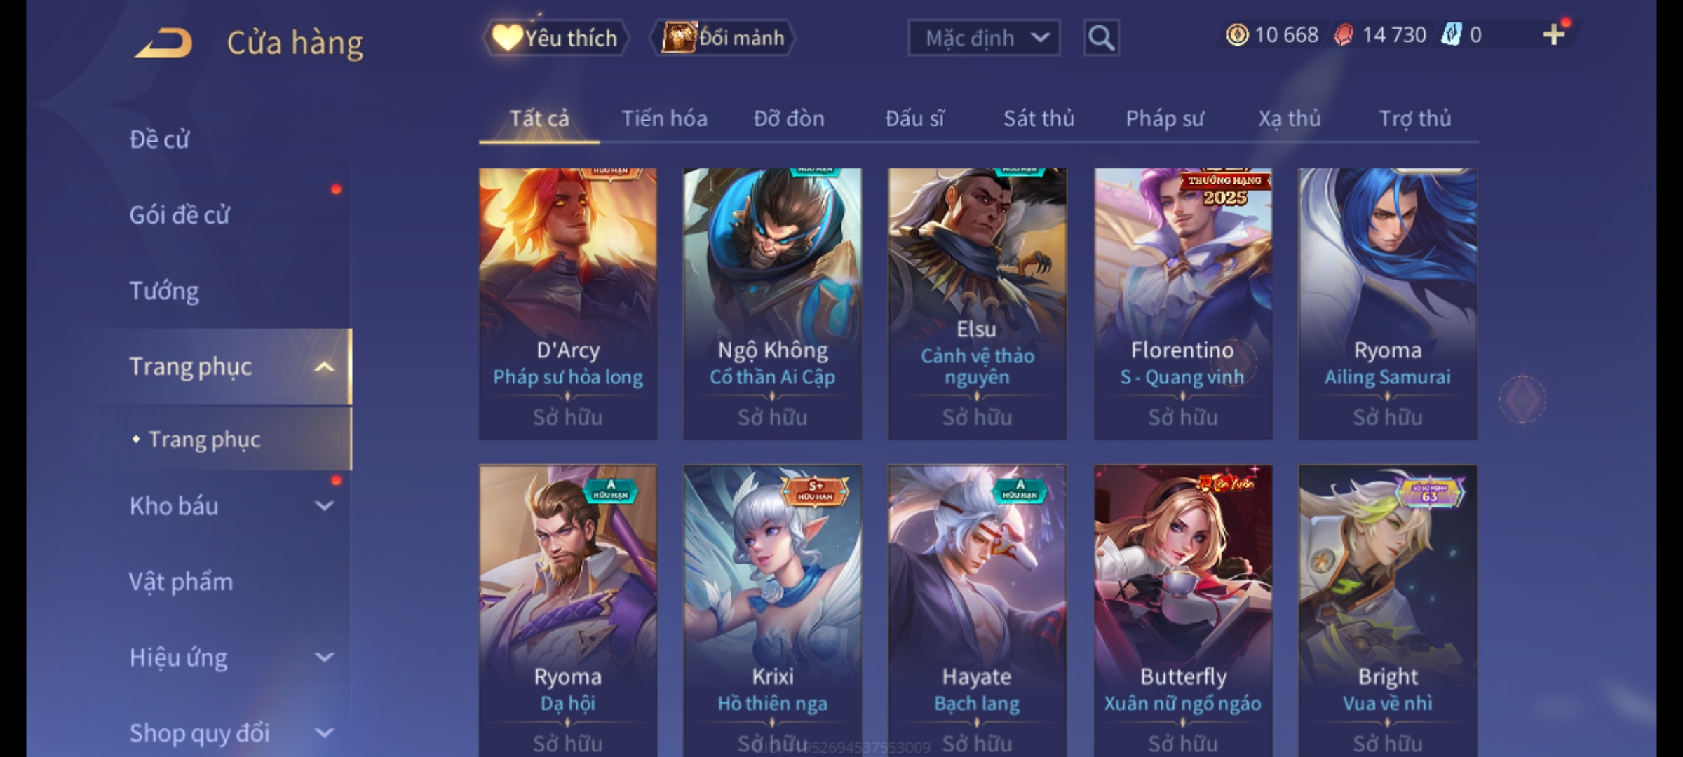Switch to the Pháp sư tab
This screenshot has width=1683, height=757.
coord(1165,119)
